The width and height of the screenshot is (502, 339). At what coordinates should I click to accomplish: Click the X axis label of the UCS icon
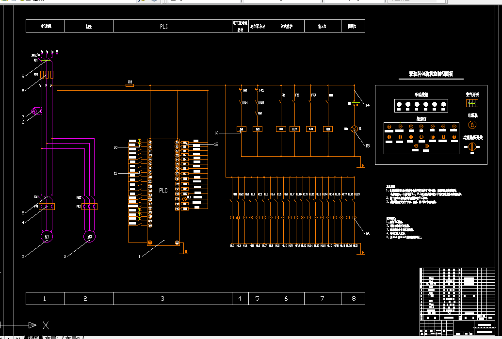point(46,325)
